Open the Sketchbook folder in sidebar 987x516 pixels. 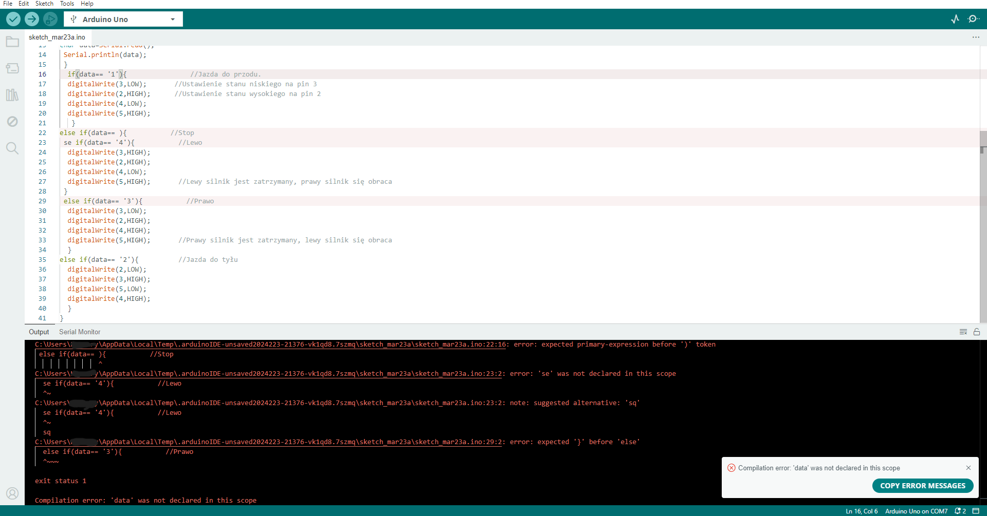coord(12,42)
